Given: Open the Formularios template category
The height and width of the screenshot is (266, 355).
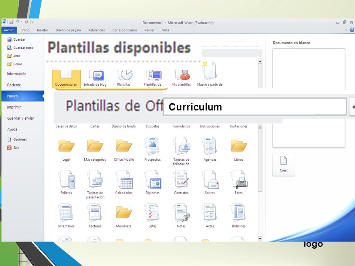Looking at the screenshot, I should (181, 126).
